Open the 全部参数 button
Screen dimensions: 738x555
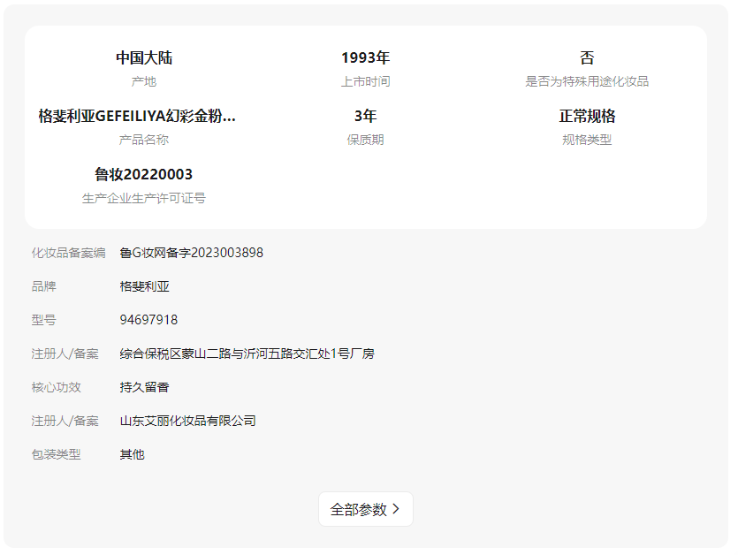tap(359, 509)
